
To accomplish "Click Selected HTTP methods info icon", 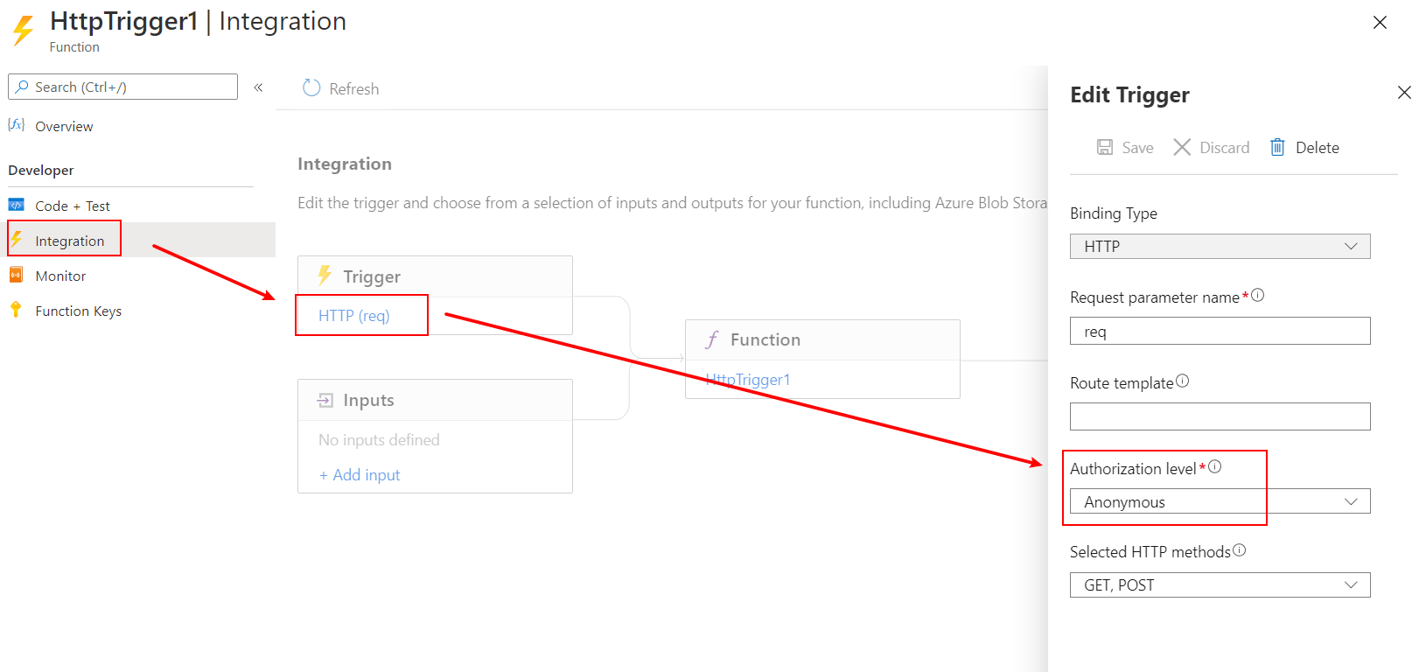I will [1239, 550].
